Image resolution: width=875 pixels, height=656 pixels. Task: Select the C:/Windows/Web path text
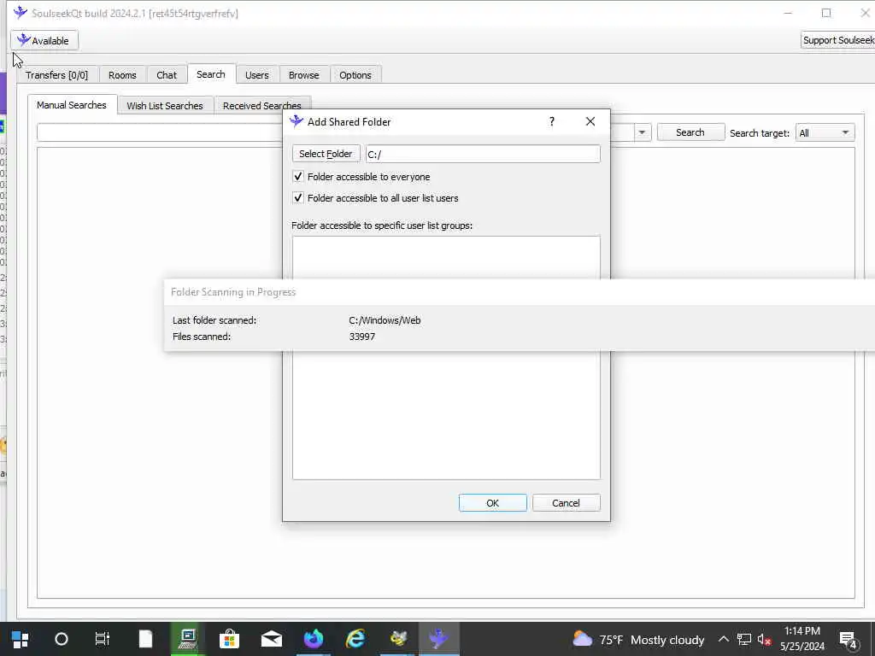tap(385, 320)
